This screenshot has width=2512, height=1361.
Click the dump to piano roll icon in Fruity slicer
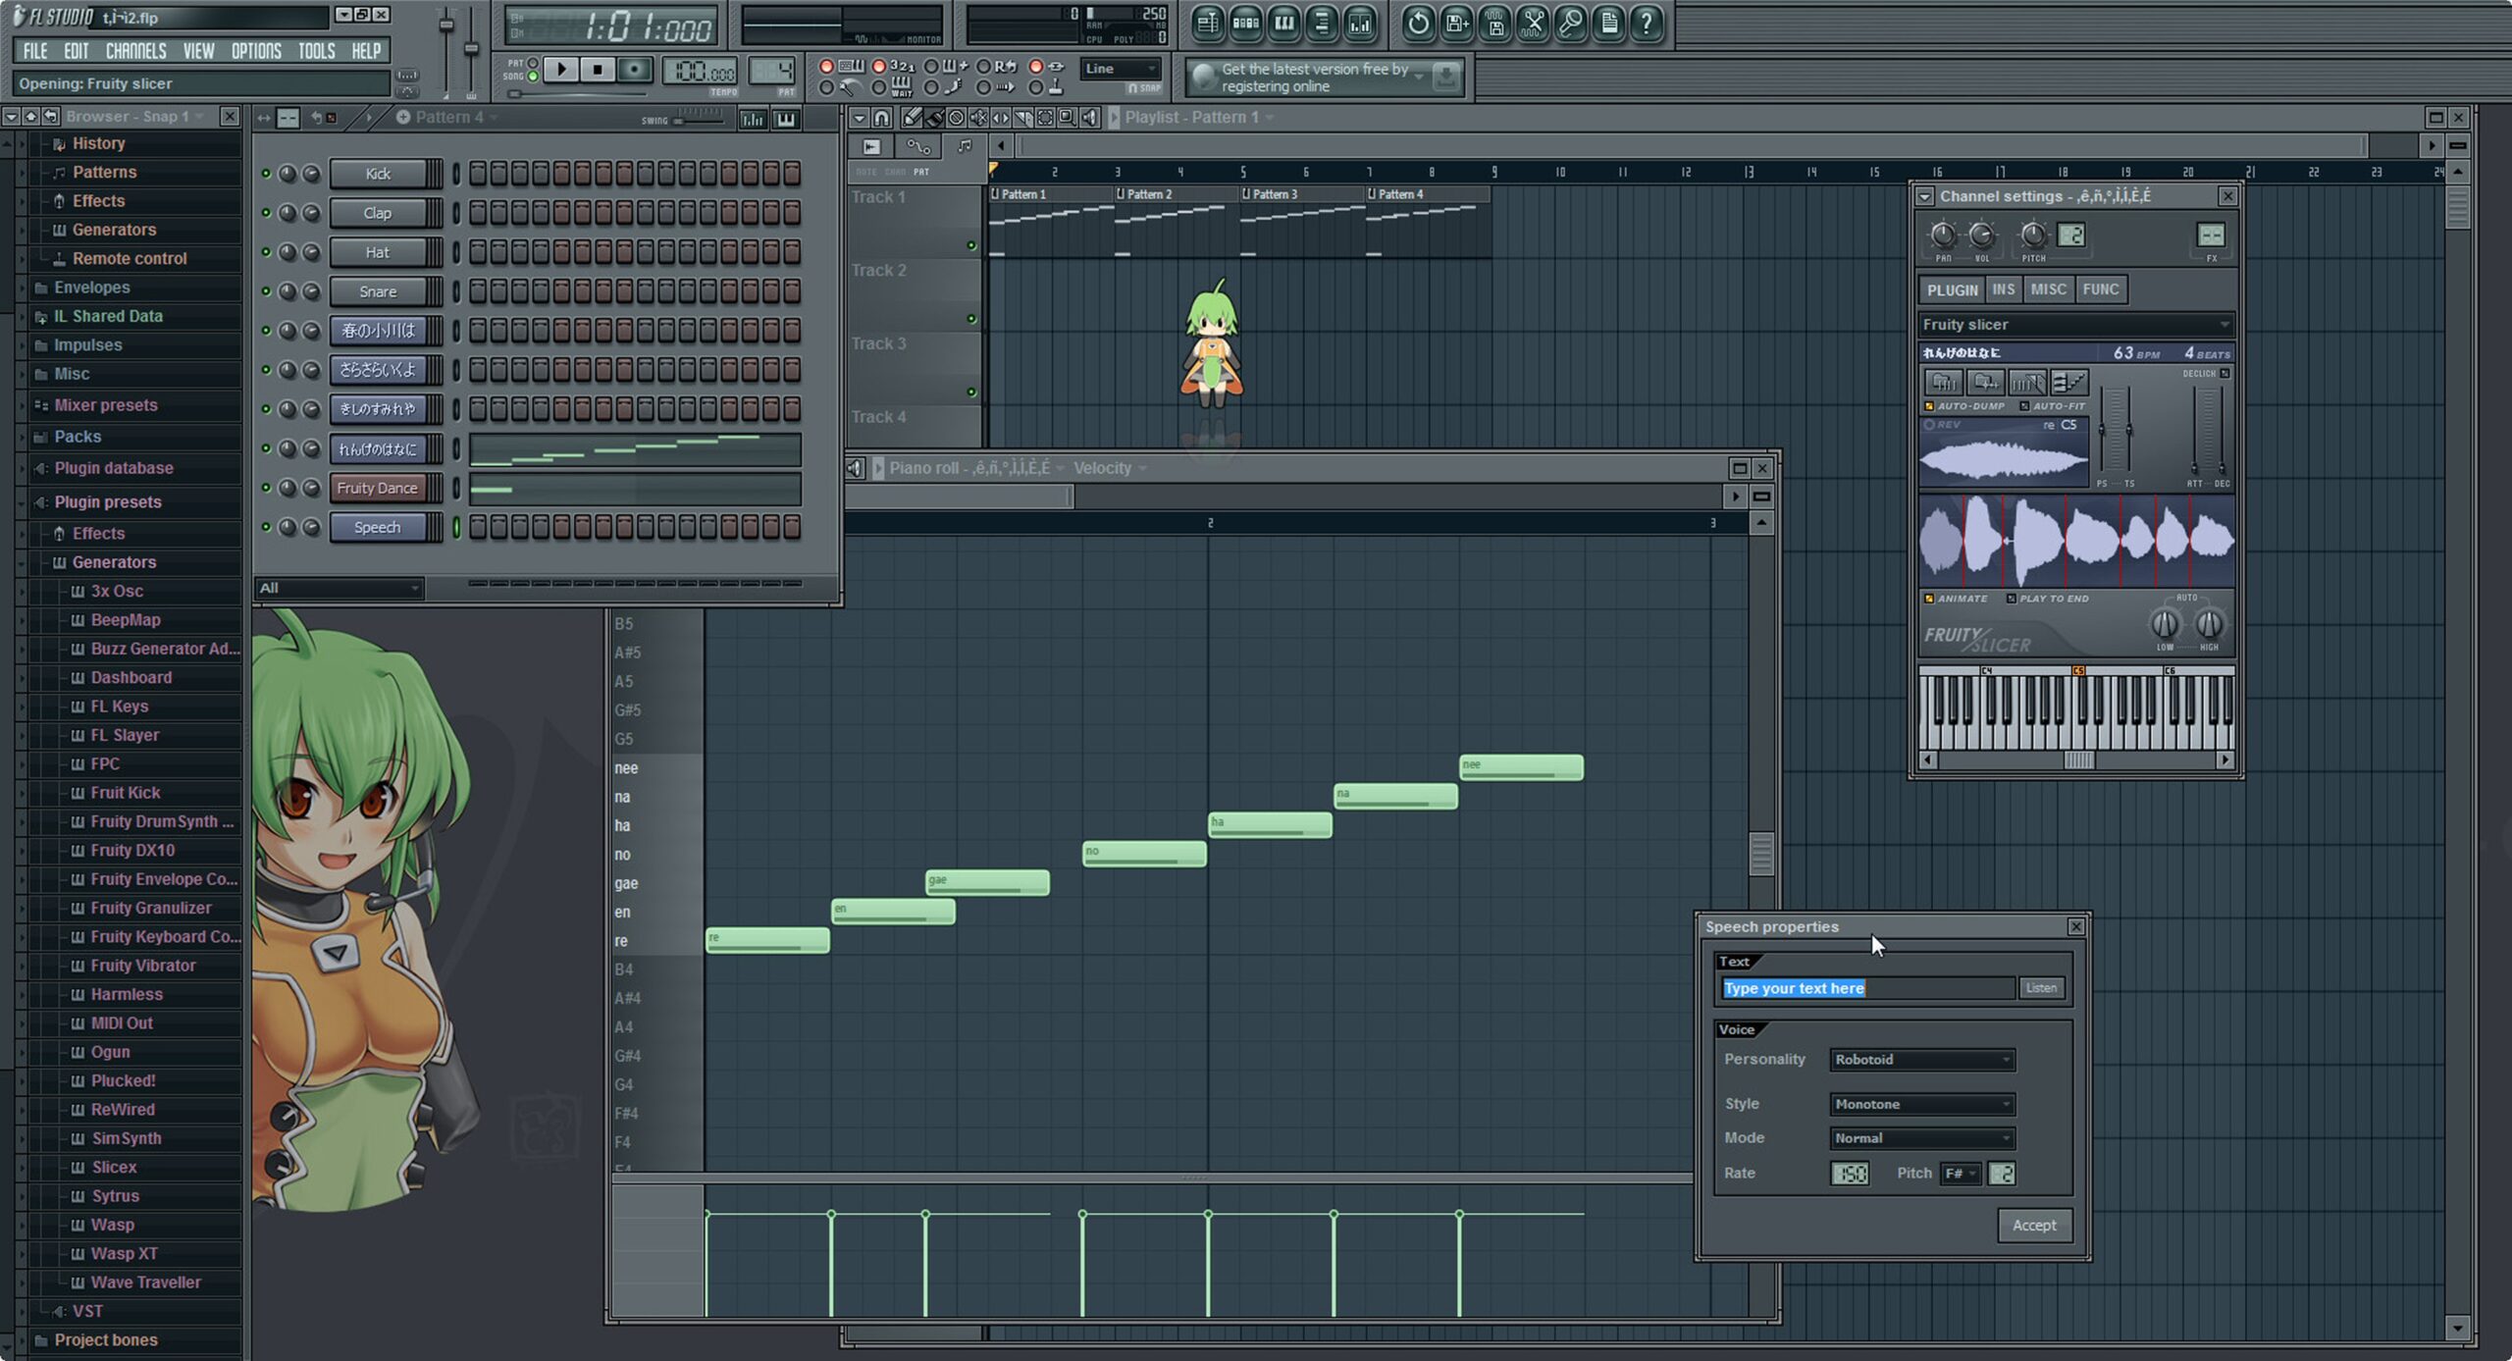[2068, 382]
